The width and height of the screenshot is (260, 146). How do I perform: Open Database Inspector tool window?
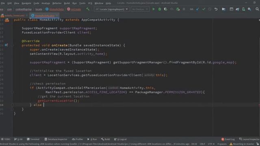56,139
